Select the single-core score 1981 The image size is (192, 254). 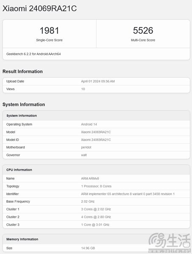[x=49, y=30]
